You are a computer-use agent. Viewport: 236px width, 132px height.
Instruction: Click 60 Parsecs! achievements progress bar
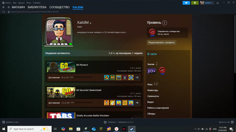(x=81, y=77)
